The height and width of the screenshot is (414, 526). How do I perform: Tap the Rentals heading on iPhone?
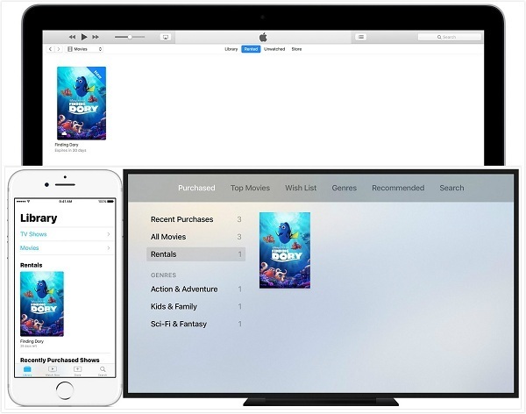32,265
